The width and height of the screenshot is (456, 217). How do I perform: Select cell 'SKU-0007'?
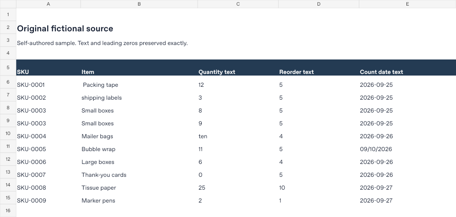[48, 172]
